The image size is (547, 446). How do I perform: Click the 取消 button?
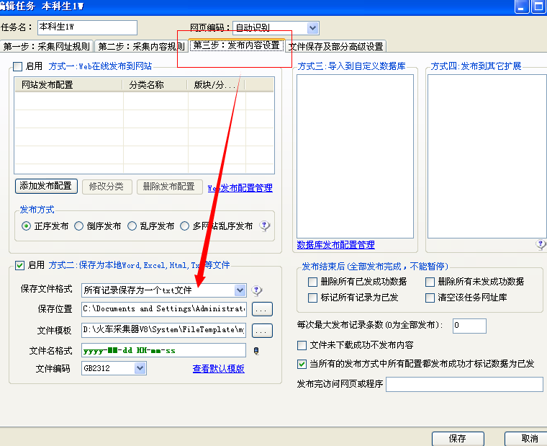525,439
